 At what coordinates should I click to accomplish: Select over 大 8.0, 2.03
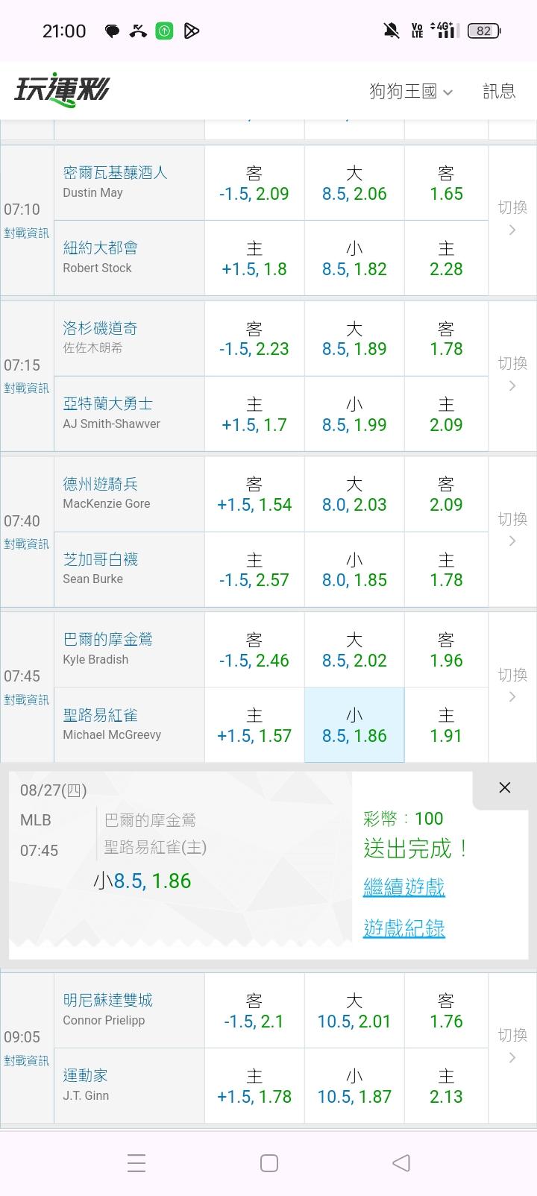click(x=354, y=494)
